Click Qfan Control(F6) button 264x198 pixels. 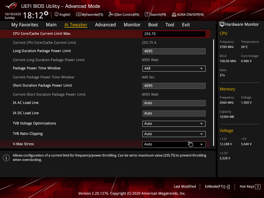point(124,14)
